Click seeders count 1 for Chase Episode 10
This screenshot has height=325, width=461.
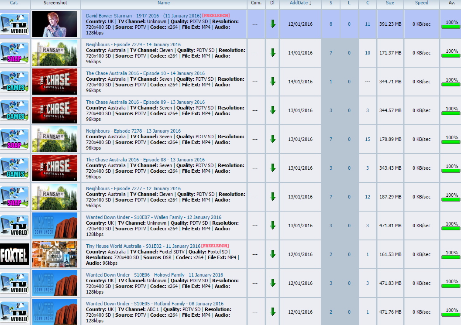pos(331,82)
